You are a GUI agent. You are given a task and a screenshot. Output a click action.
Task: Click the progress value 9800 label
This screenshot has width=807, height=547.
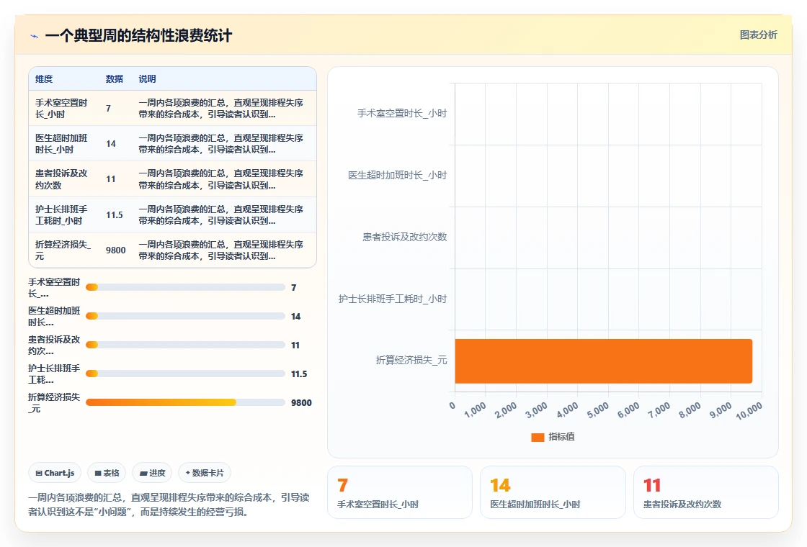click(301, 402)
